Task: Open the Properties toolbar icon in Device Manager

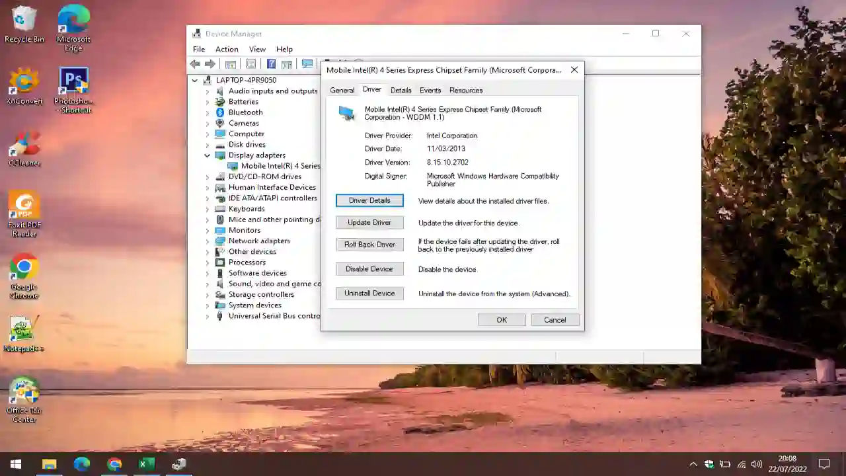Action: point(250,64)
